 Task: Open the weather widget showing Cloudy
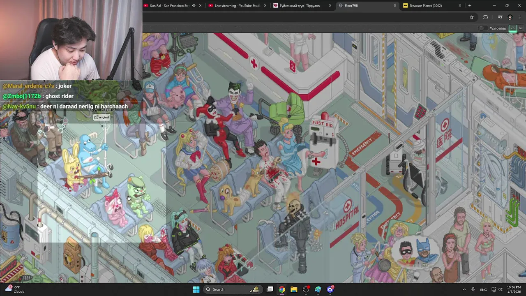coord(15,289)
